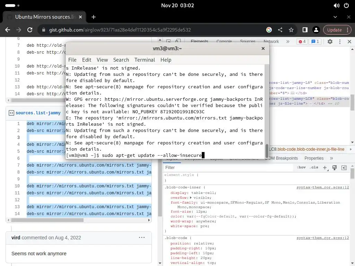Open the Help menu in terminal
The height and width of the screenshot is (266, 355).
pos(166,60)
